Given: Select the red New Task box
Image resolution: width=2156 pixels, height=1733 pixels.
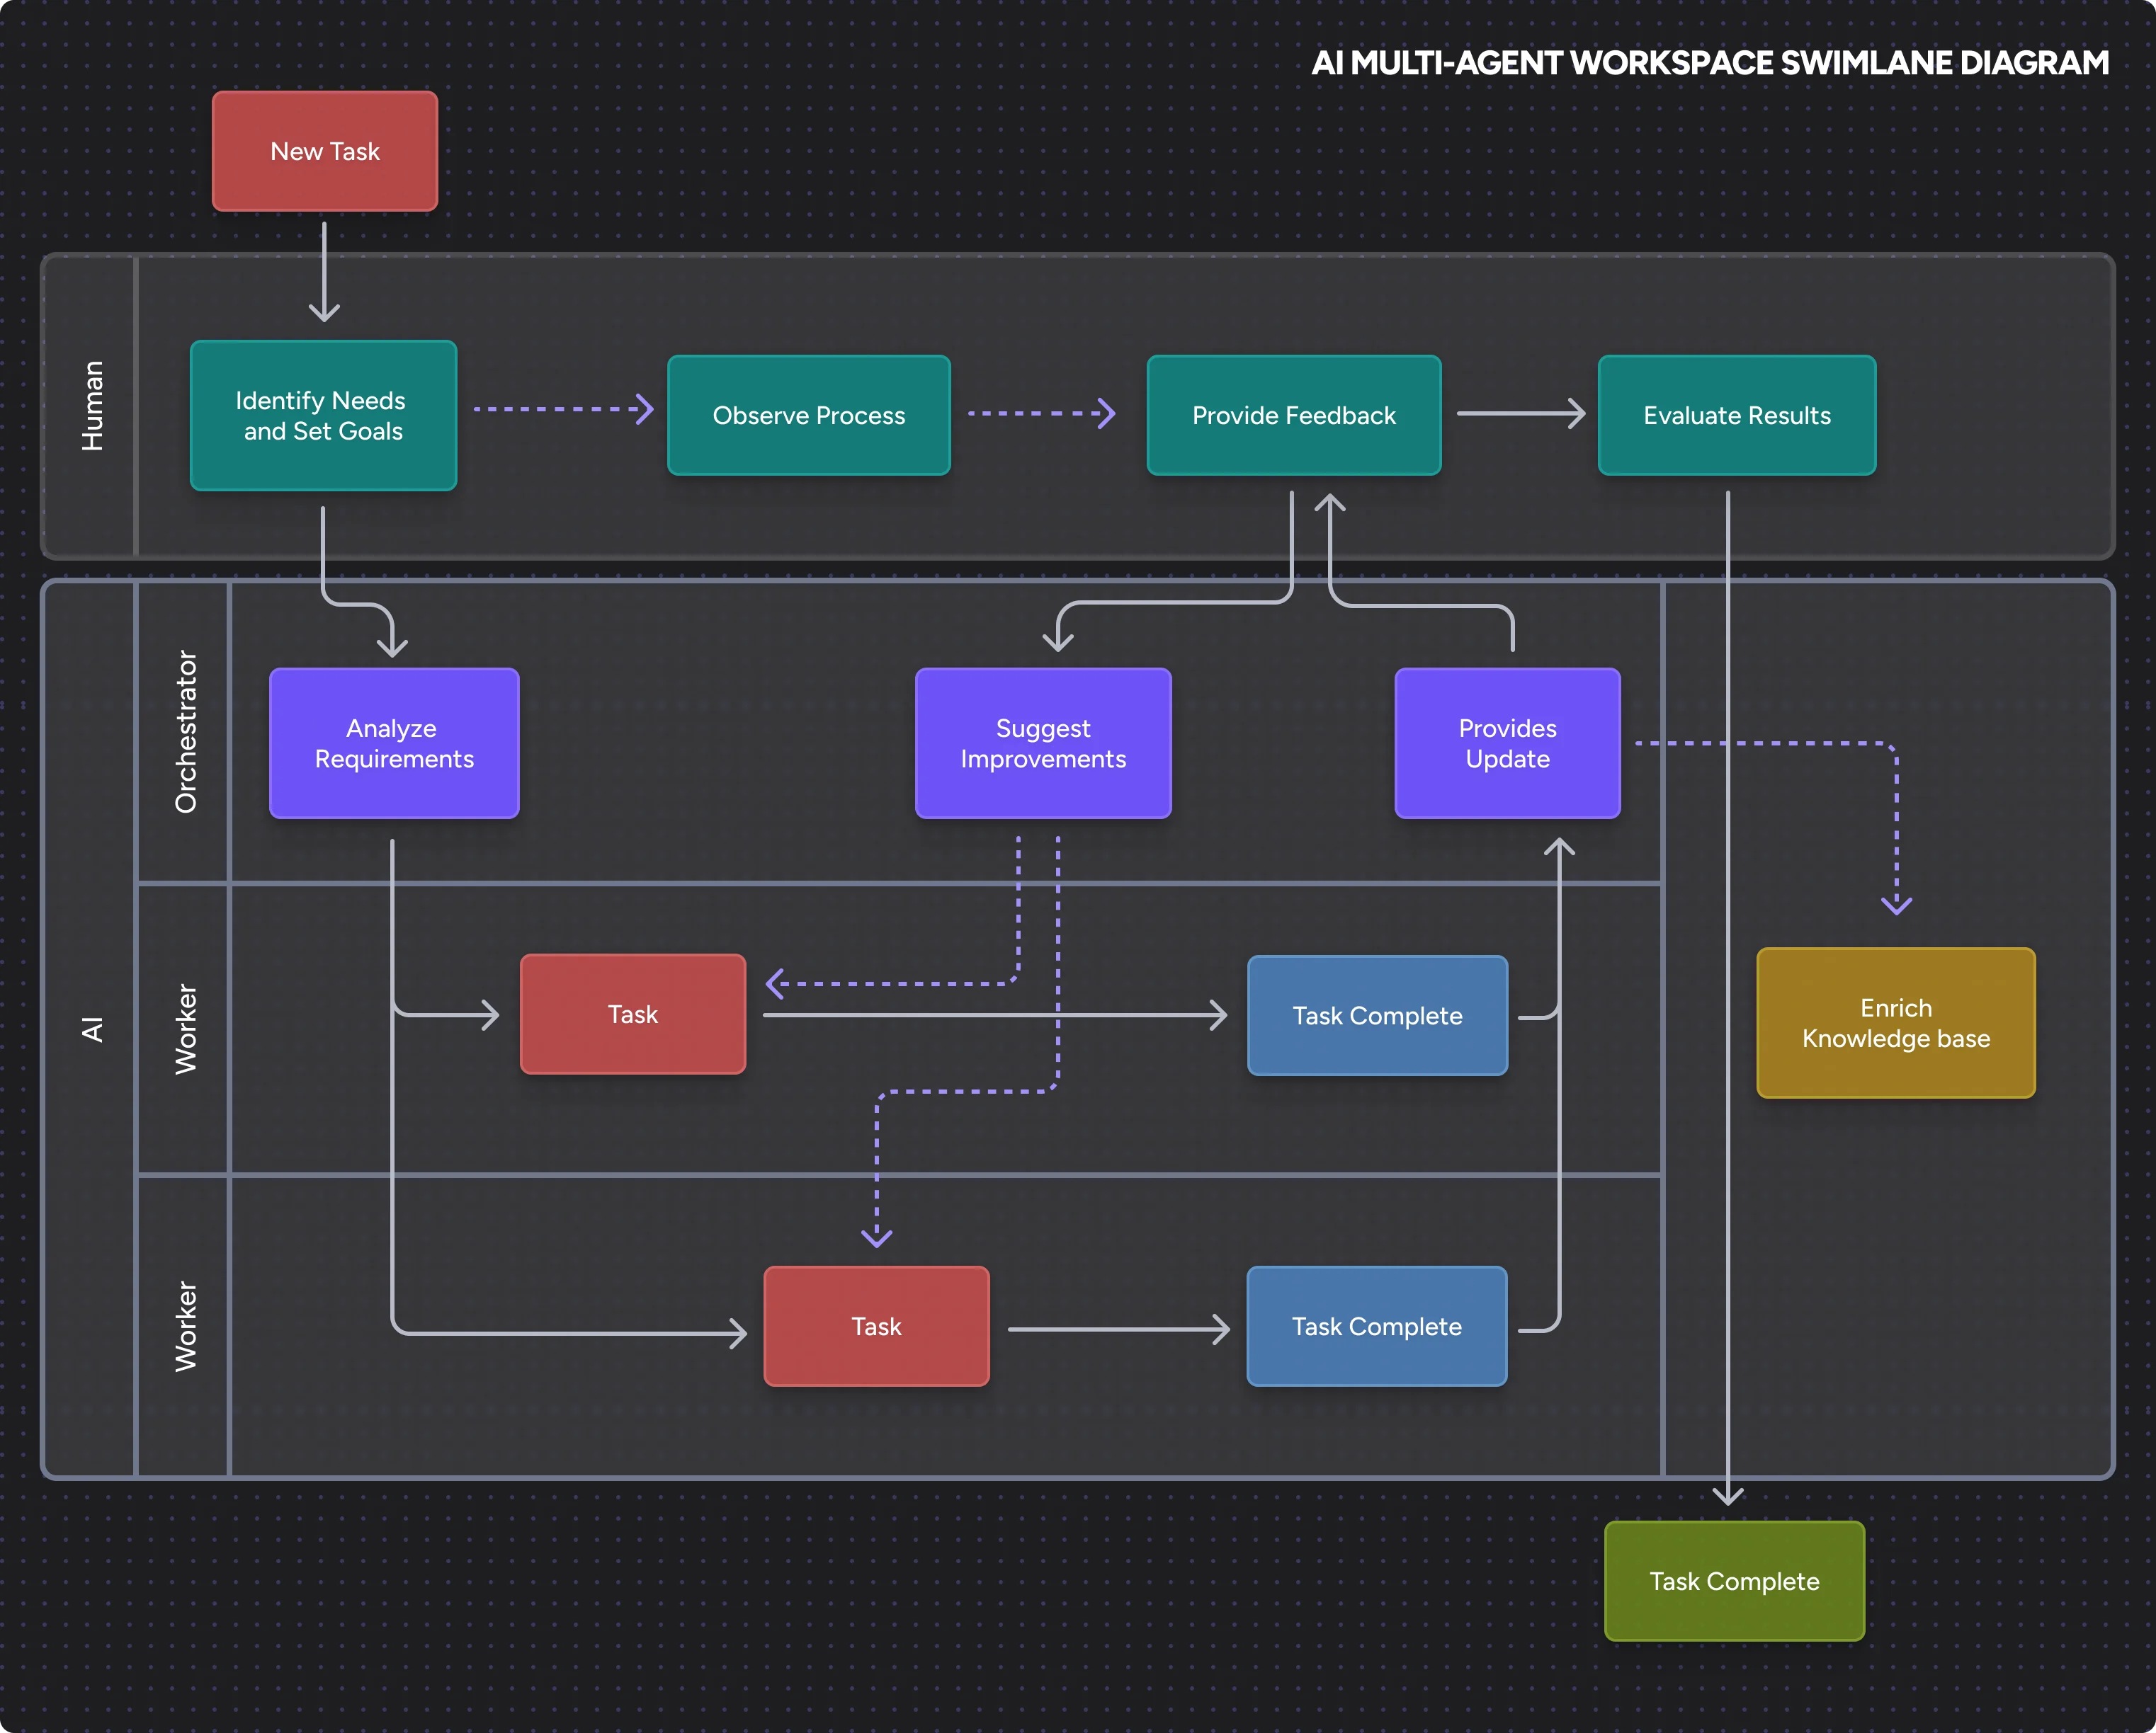Looking at the screenshot, I should pos(325,151).
